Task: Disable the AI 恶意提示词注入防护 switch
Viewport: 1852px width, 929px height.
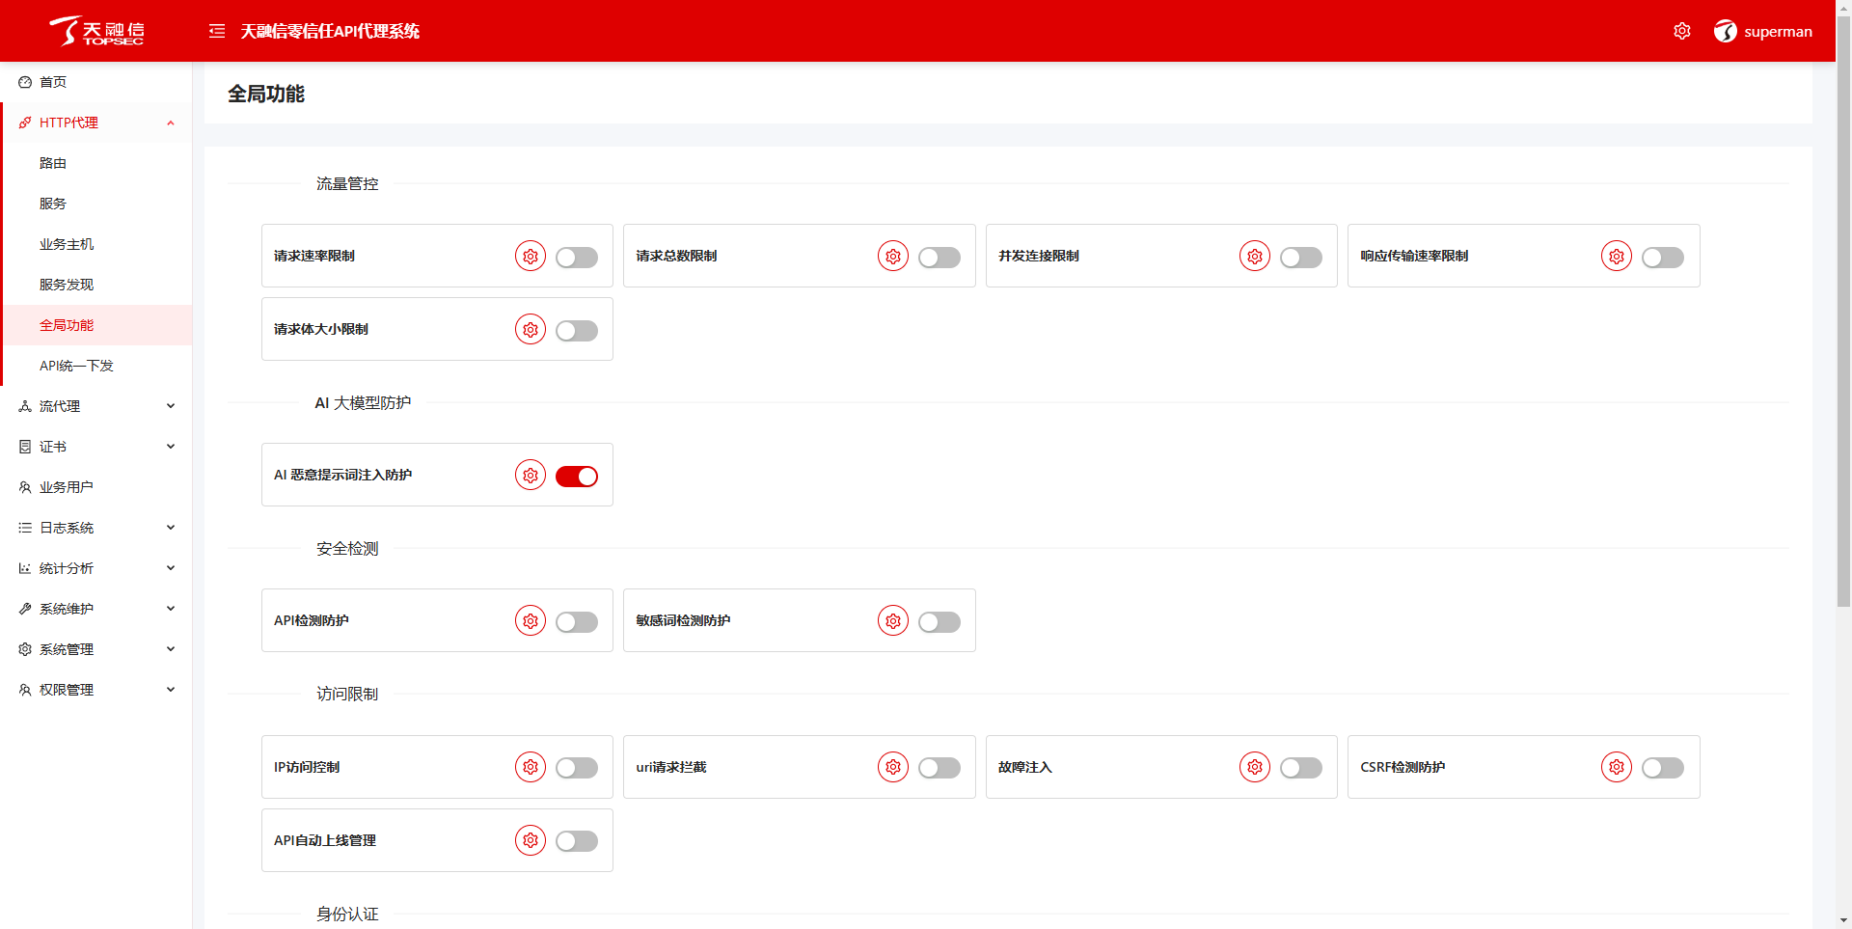Action: 577,477
